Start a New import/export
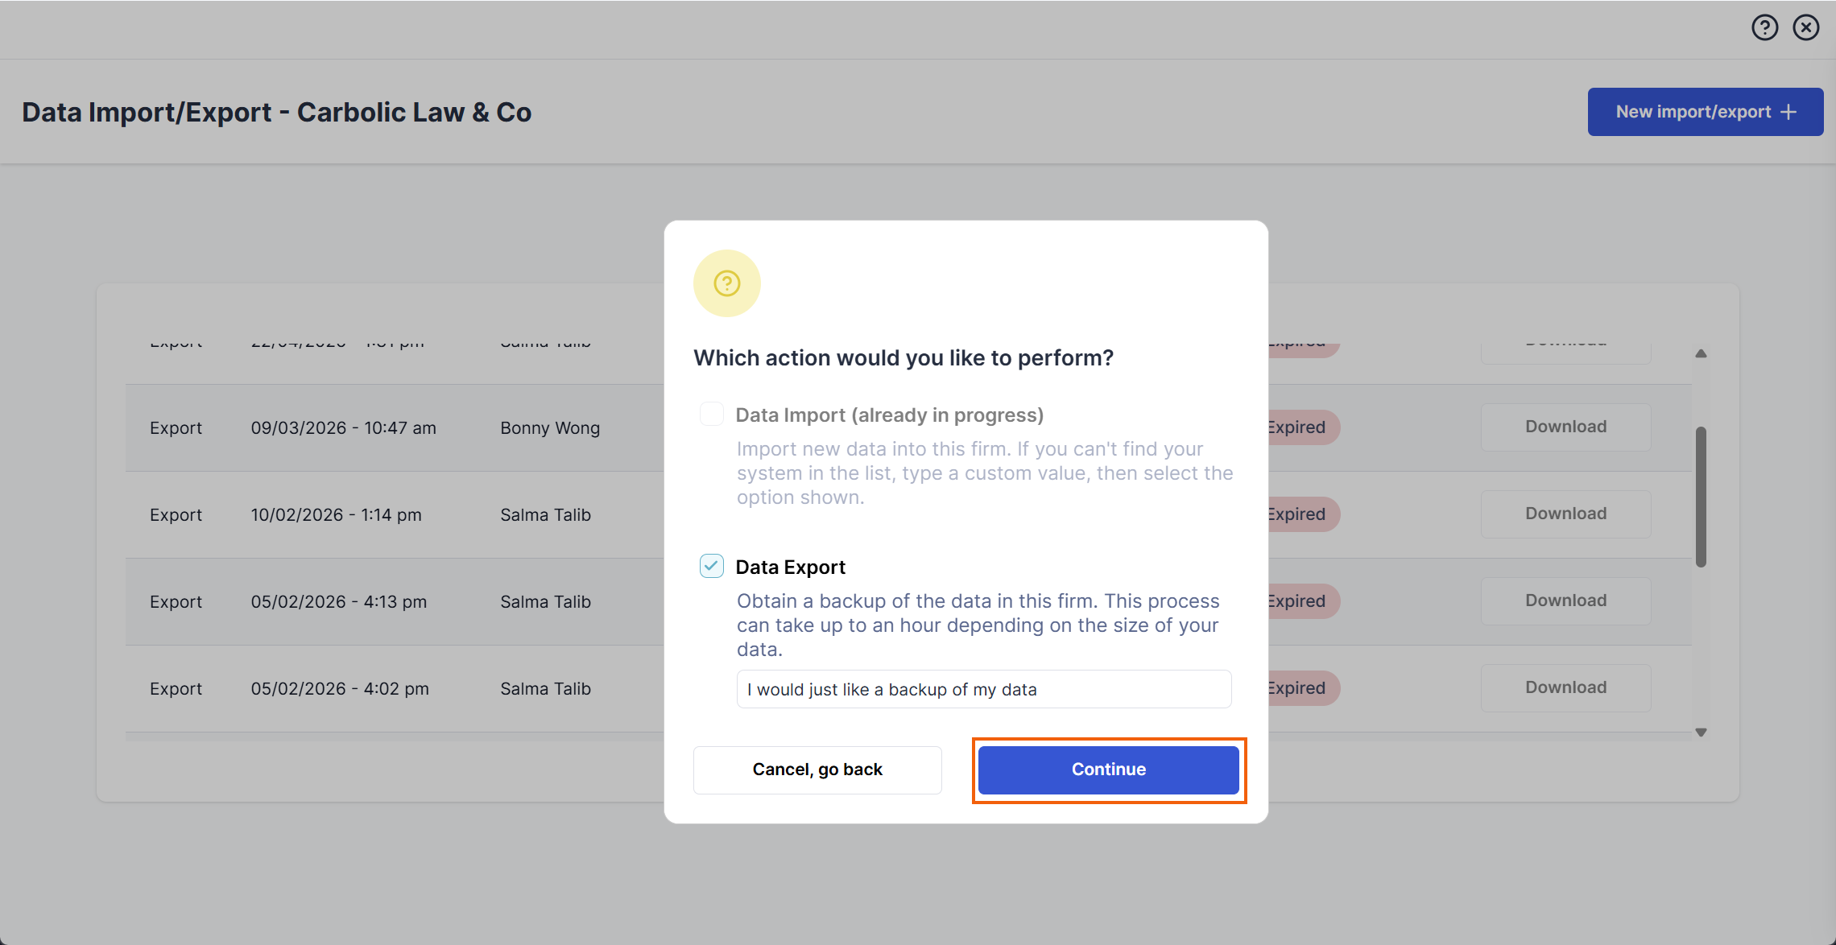Image resolution: width=1836 pixels, height=945 pixels. [x=1706, y=112]
